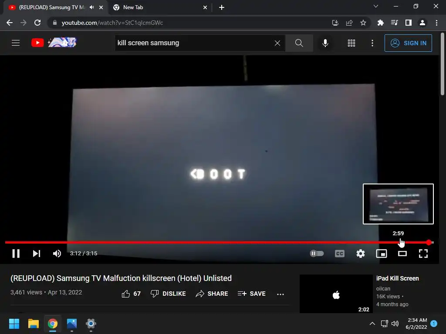This screenshot has height=334, width=446.
Task: Click the oilcan channel name
Action: coord(383,289)
